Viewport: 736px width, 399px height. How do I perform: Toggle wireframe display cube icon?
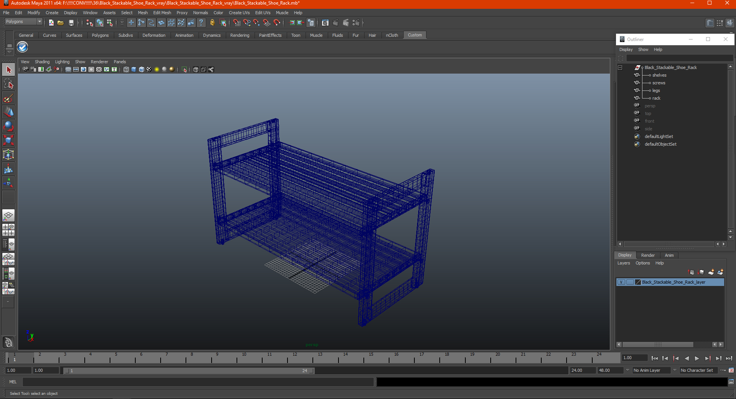pos(126,69)
